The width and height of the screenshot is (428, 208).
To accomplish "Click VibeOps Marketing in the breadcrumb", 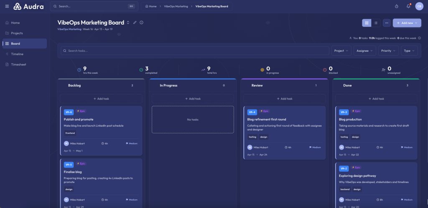I will click(176, 6).
